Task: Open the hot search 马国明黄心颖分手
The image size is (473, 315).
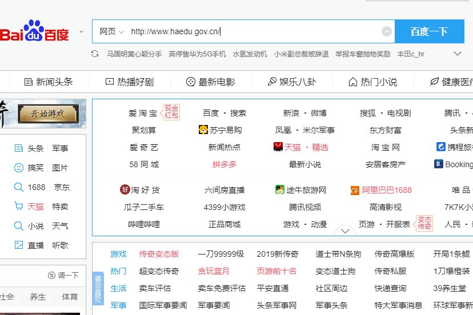Action: [x=134, y=54]
